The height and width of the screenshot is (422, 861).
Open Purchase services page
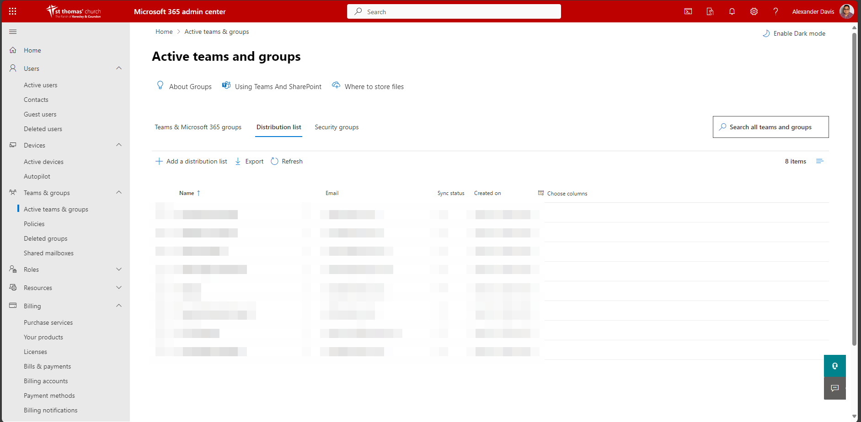tap(48, 322)
